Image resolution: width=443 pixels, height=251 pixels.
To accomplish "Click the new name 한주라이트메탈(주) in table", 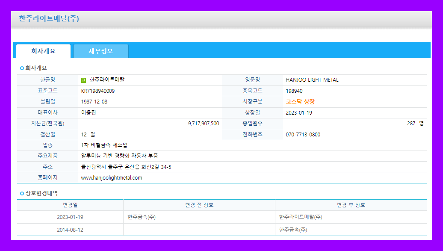I will coord(301,217).
